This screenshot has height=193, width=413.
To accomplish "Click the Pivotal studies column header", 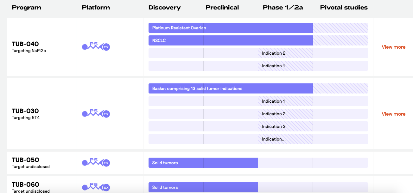I will click(344, 8).
